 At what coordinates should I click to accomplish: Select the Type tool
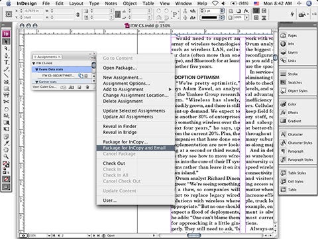[x=6, y=62]
